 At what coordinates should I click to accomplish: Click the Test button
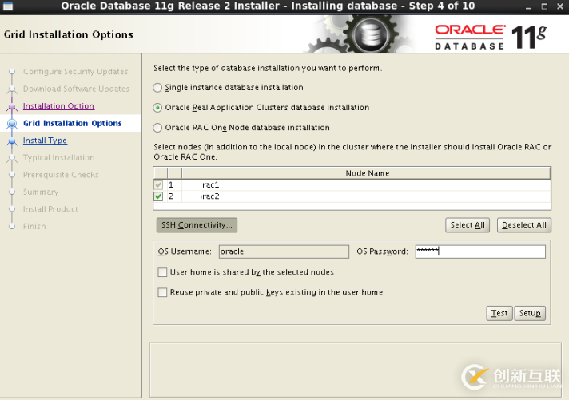(499, 313)
